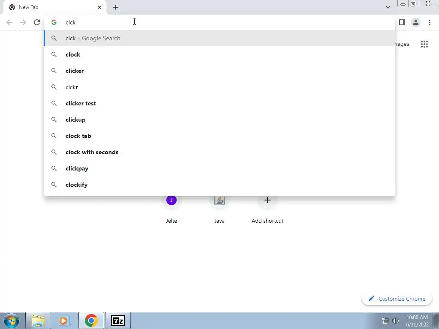The width and height of the screenshot is (439, 329).
Task: Select the 'clock' suggestion
Action: pyautogui.click(x=219, y=54)
